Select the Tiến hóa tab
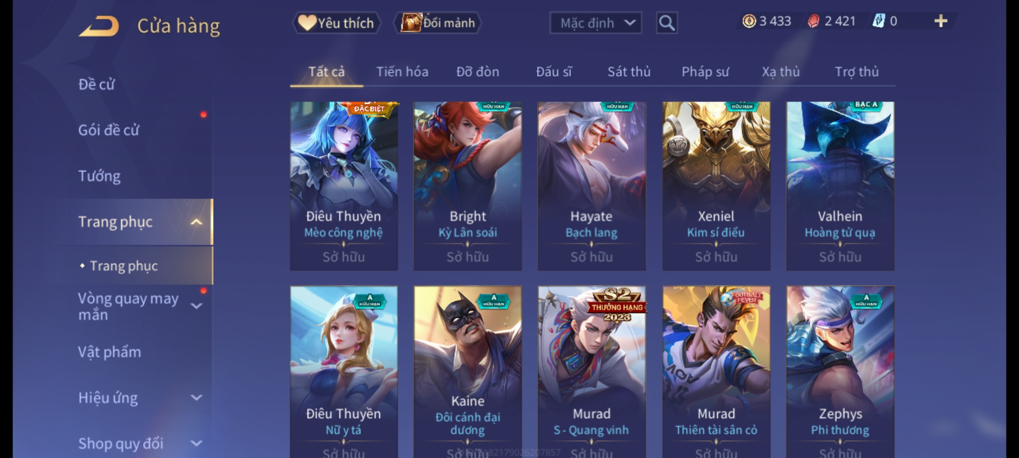The height and width of the screenshot is (458, 1019). coord(402,72)
